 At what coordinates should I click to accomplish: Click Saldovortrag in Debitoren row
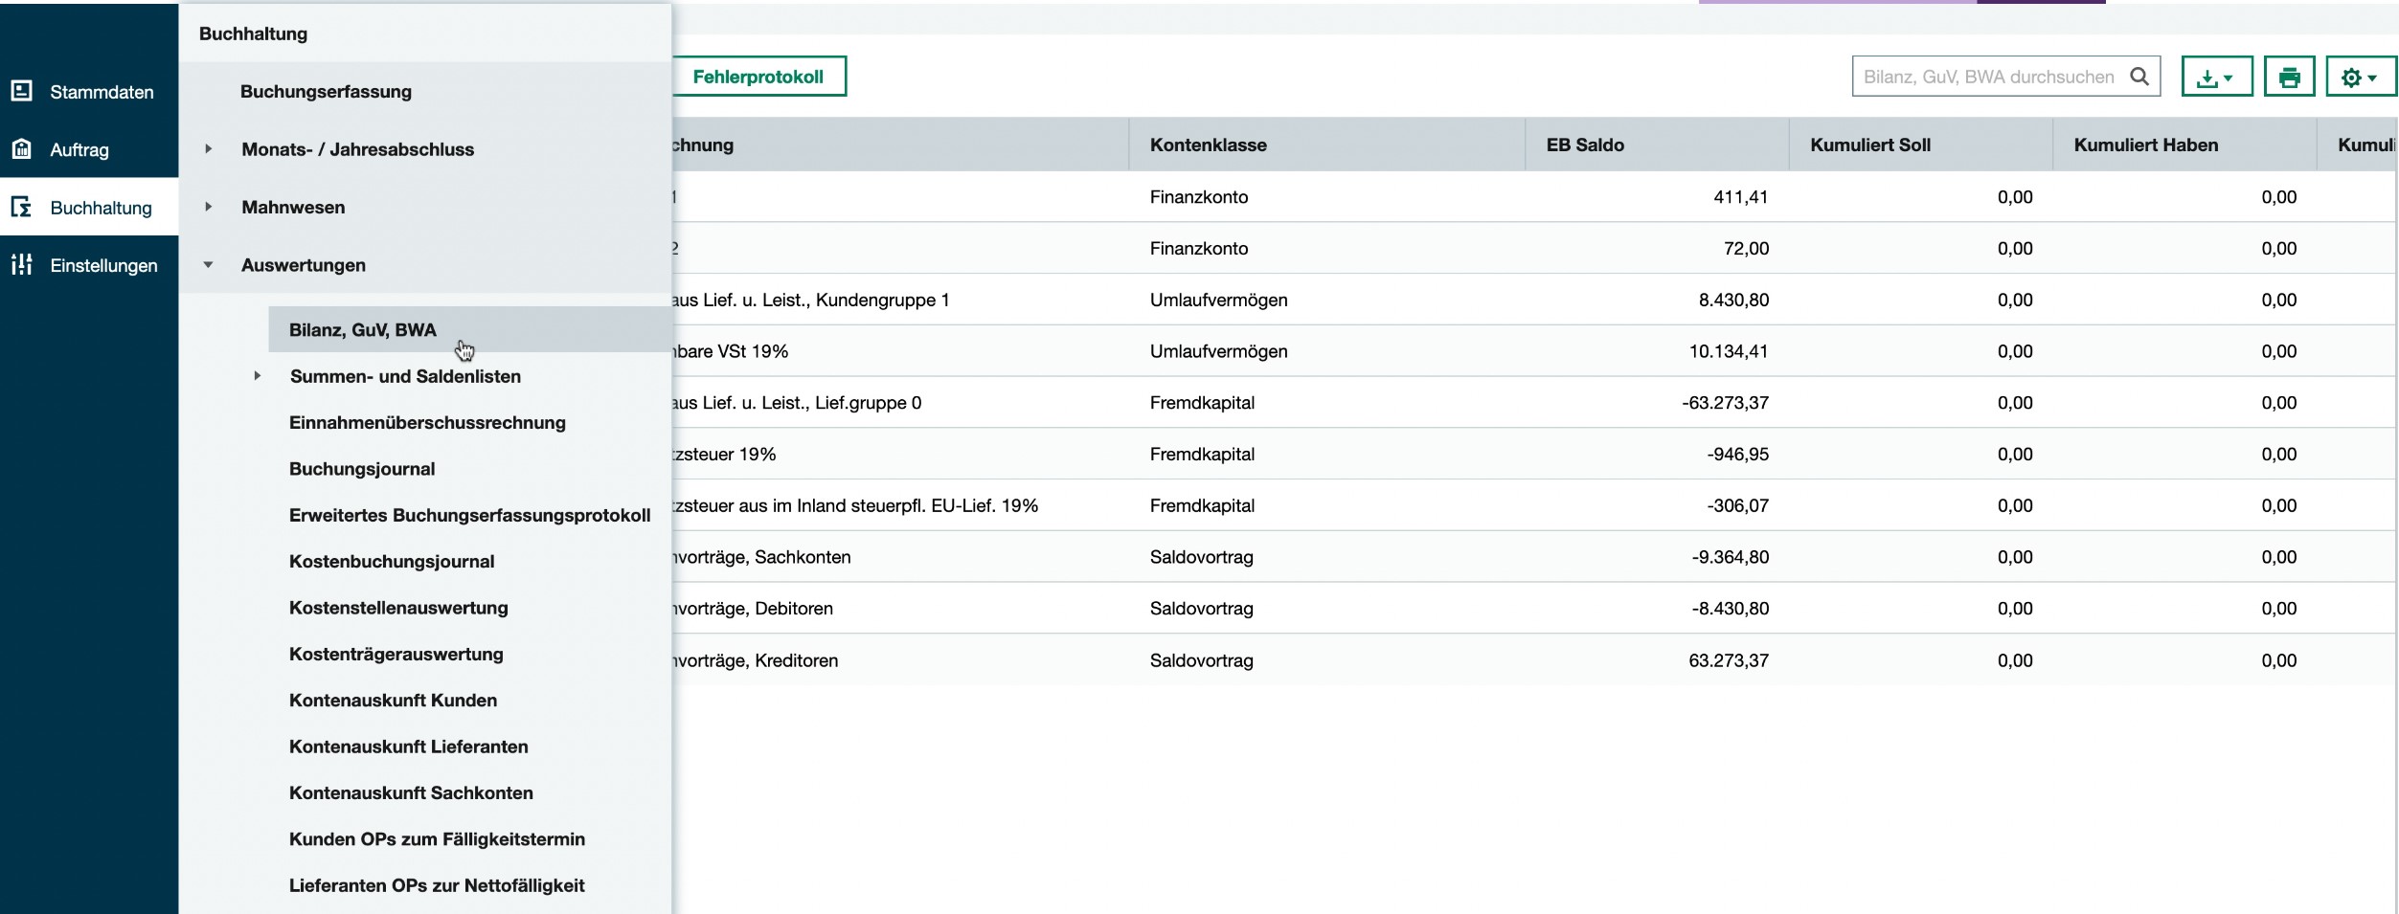[1201, 609]
